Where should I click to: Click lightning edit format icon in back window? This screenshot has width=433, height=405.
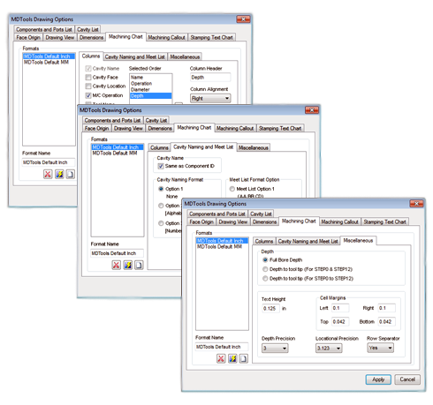click(59, 174)
